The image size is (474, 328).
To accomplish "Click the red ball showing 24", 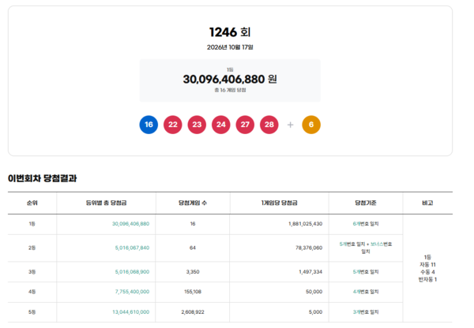I will (x=221, y=125).
